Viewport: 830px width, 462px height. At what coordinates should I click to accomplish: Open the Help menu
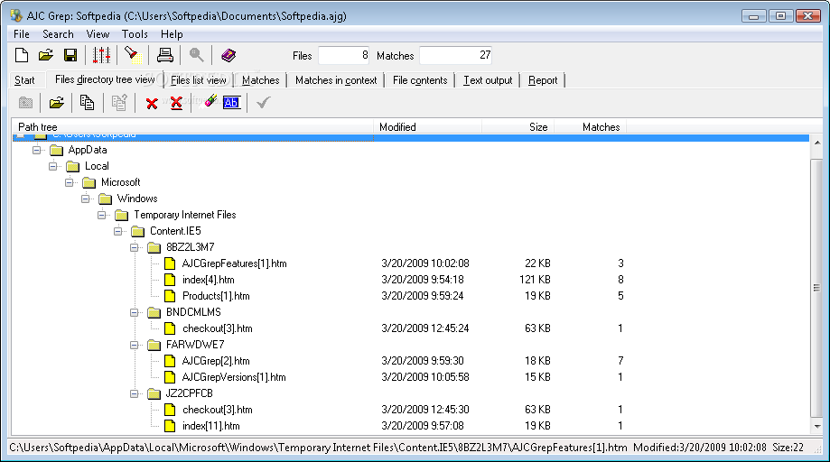[x=172, y=34]
